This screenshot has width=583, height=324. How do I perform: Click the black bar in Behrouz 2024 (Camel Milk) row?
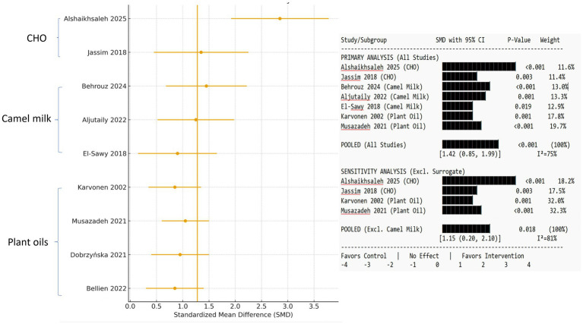click(466, 87)
